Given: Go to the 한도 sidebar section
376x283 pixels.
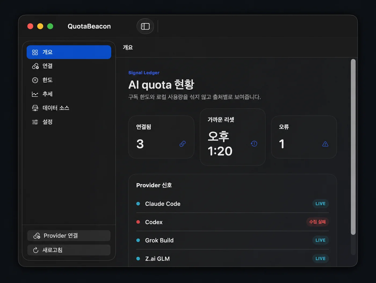Looking at the screenshot, I should point(69,80).
